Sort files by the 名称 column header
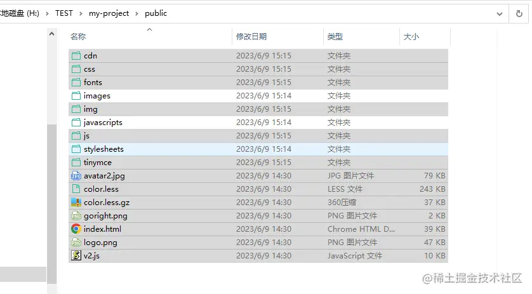The image size is (532, 294). 78,37
